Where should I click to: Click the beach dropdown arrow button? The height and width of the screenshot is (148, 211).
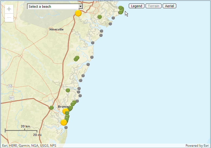(80, 6)
